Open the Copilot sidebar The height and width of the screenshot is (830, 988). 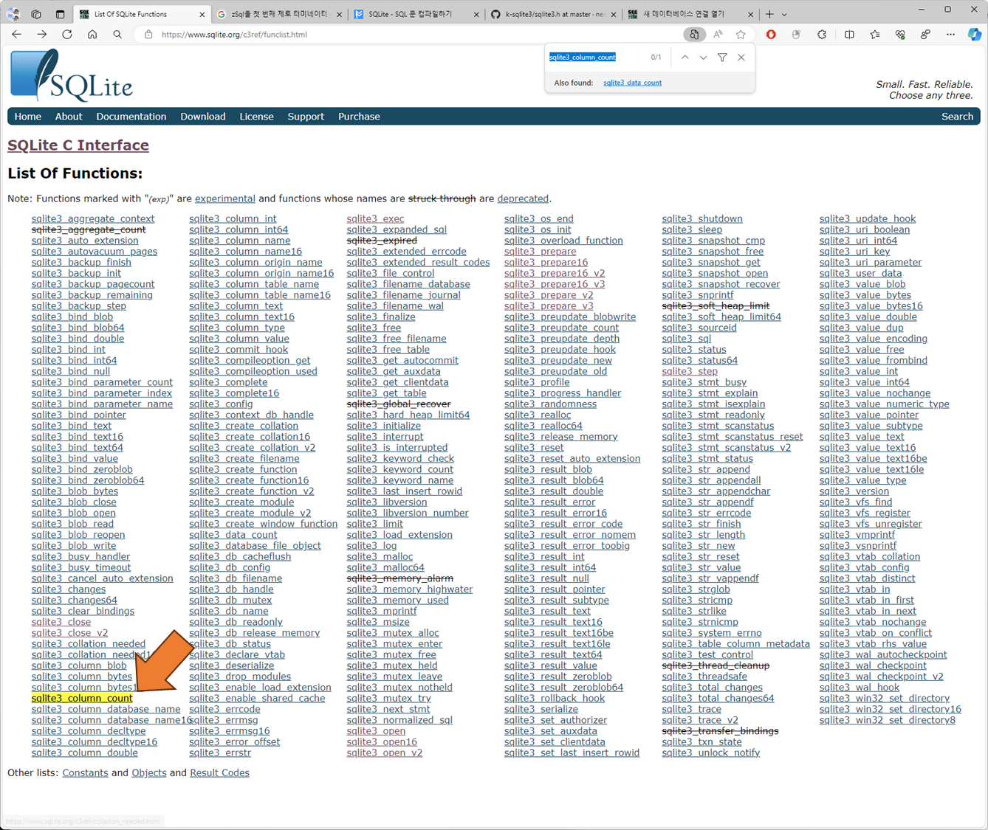(975, 35)
